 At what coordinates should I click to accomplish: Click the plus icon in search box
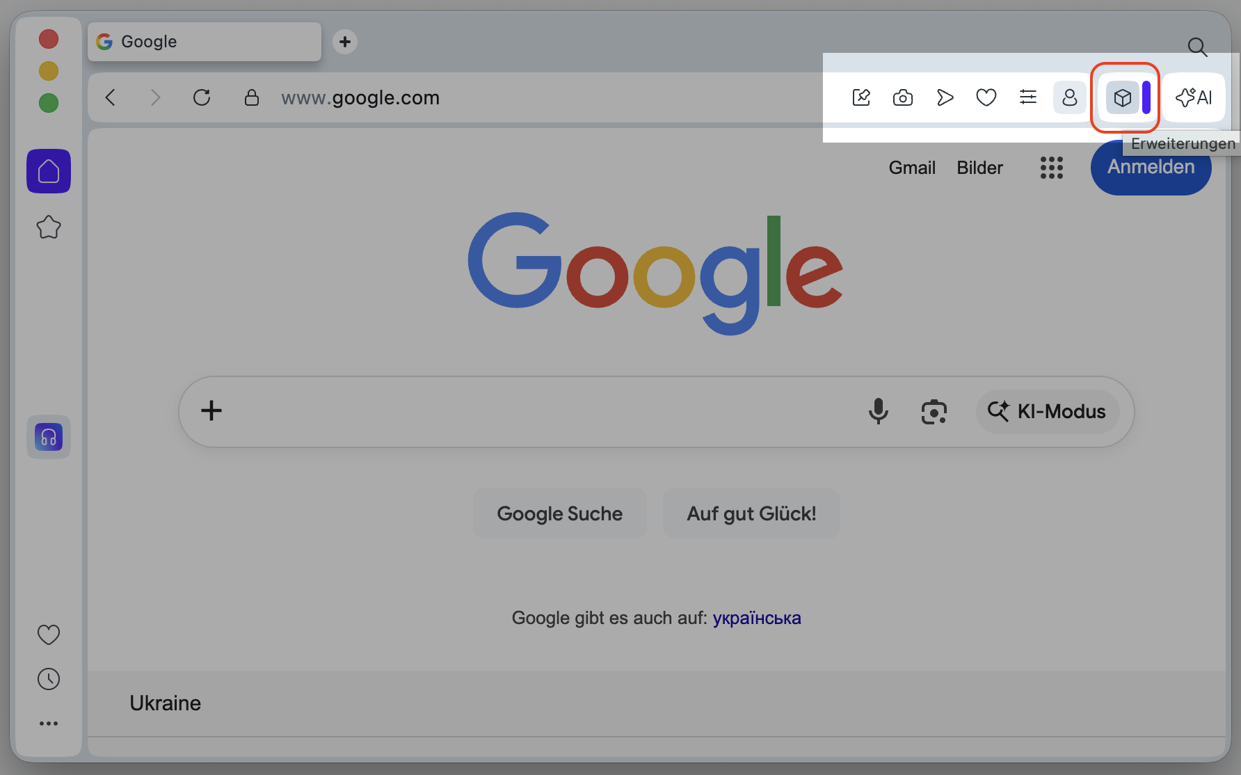click(x=211, y=410)
